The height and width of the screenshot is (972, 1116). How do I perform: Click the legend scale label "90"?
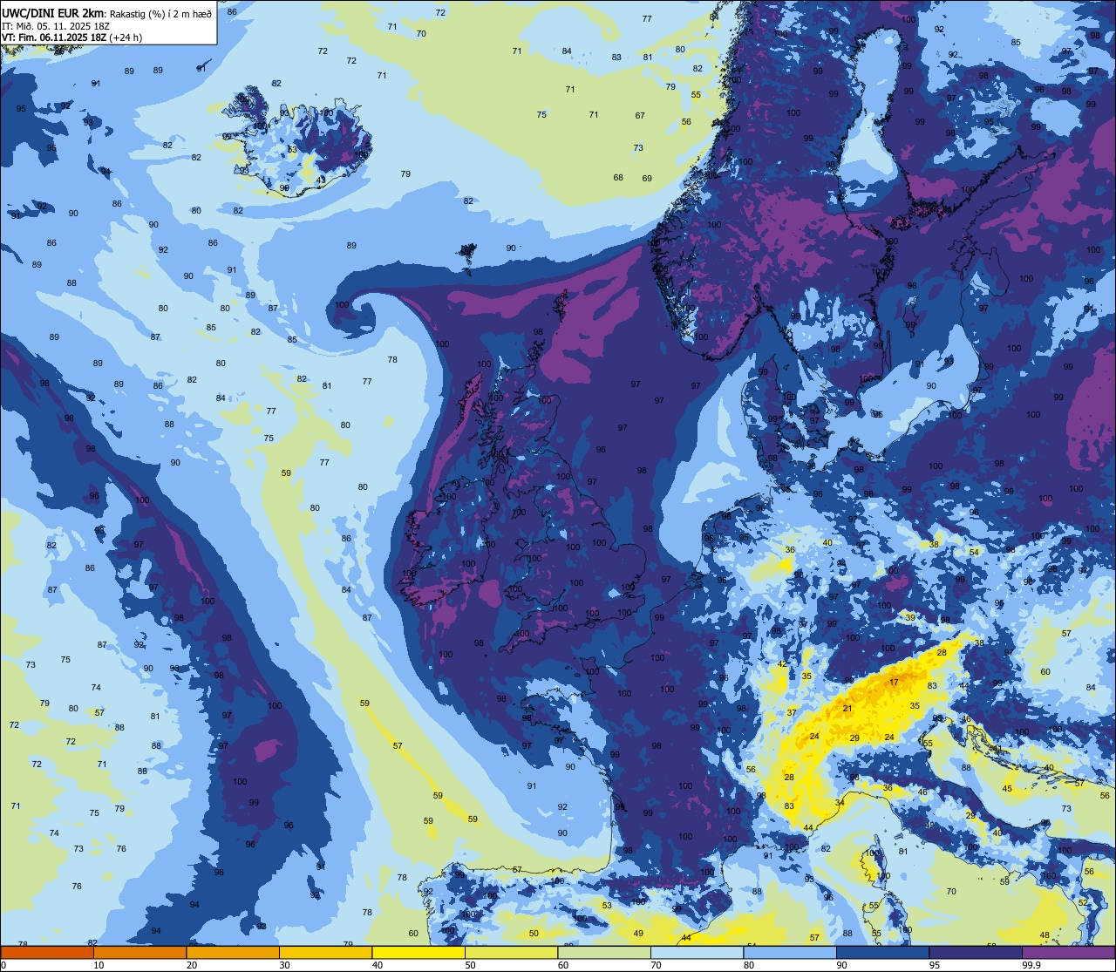tap(841, 965)
